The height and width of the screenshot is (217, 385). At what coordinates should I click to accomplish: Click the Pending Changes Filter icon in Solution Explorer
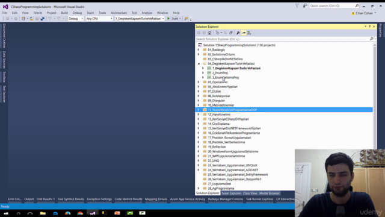[217, 33]
